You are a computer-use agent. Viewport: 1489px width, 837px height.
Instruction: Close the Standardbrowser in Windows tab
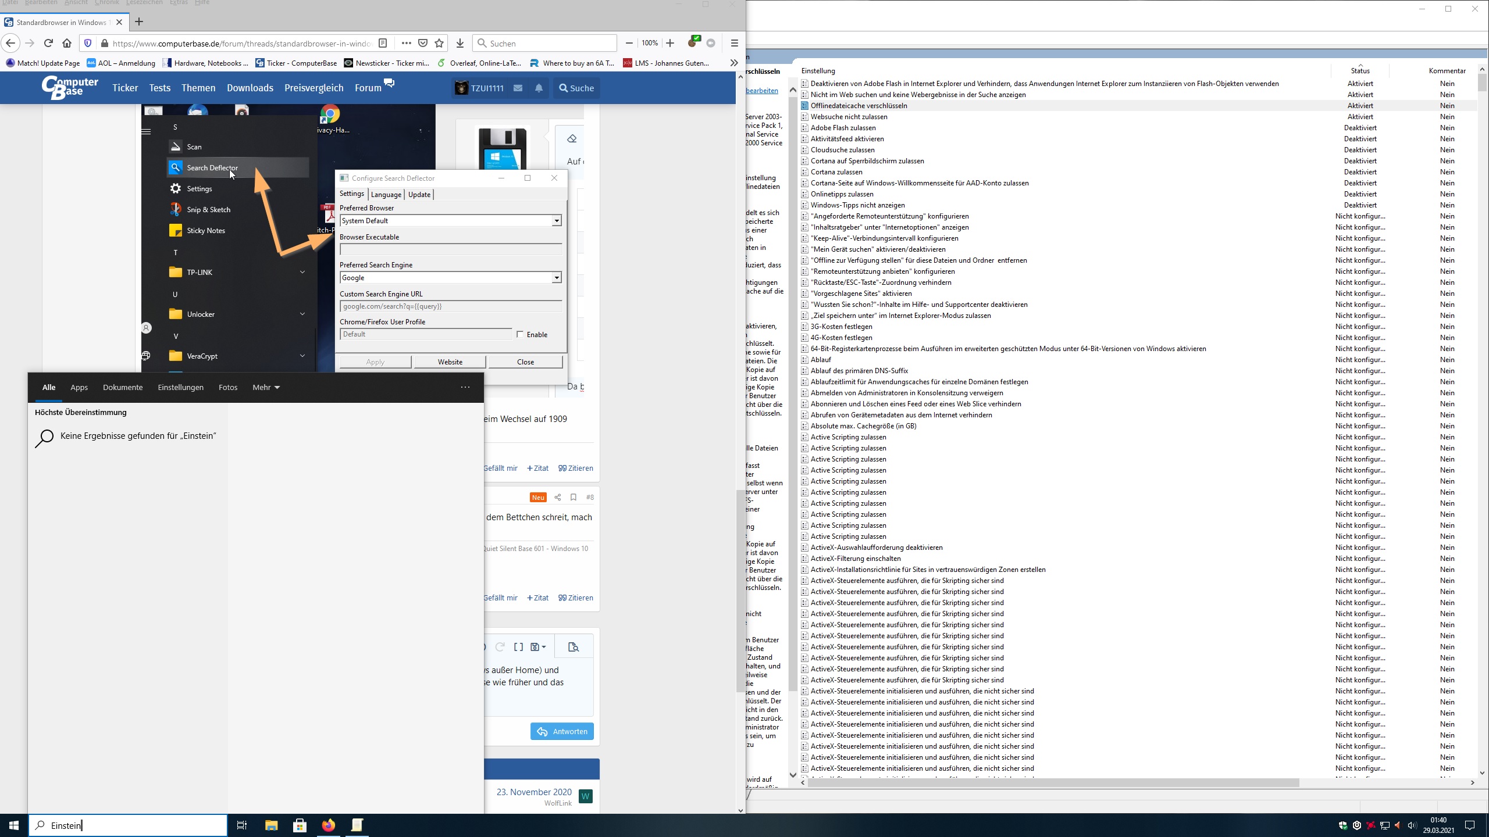(119, 22)
